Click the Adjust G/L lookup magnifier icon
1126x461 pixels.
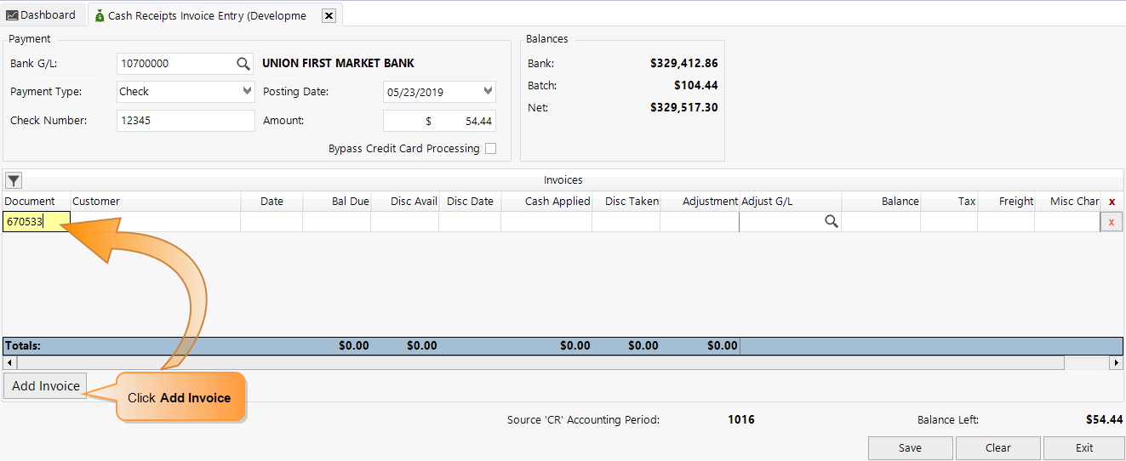[x=831, y=222]
